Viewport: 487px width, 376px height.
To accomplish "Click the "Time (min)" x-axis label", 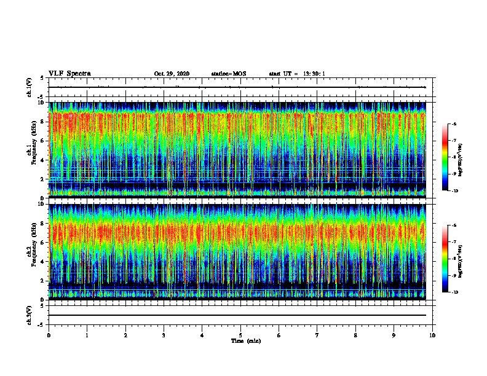I will (x=246, y=341).
